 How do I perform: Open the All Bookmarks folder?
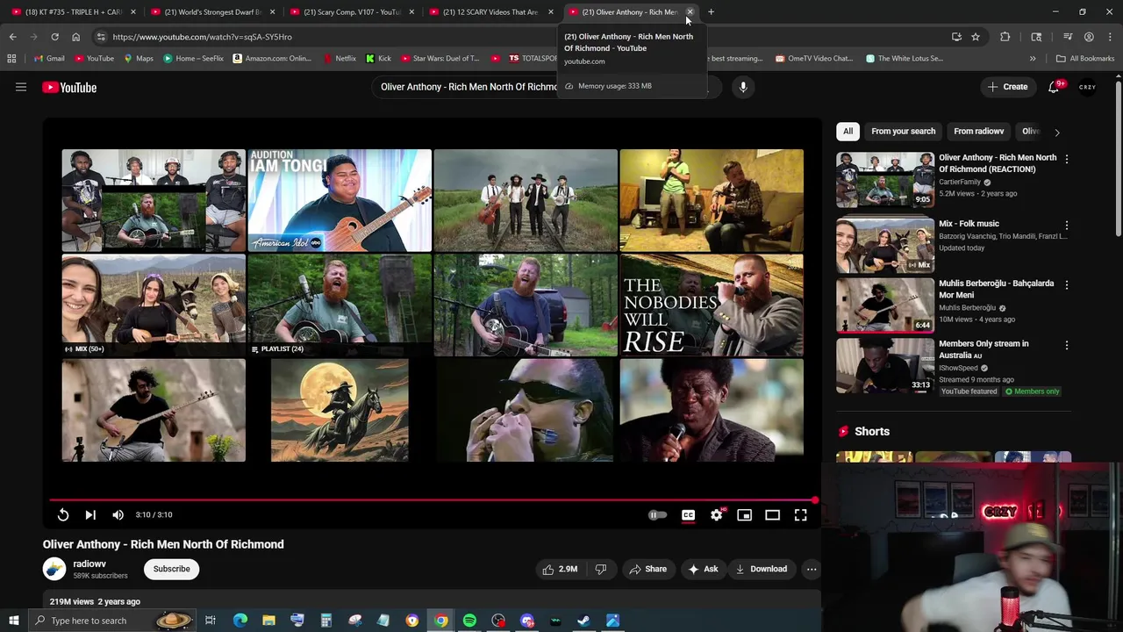pos(1085,59)
